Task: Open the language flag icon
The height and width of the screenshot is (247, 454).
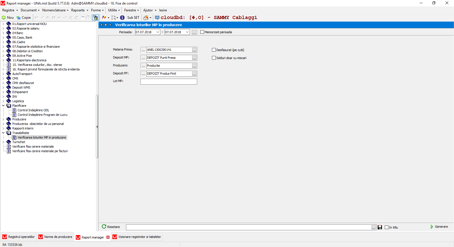Action: tap(104, 18)
